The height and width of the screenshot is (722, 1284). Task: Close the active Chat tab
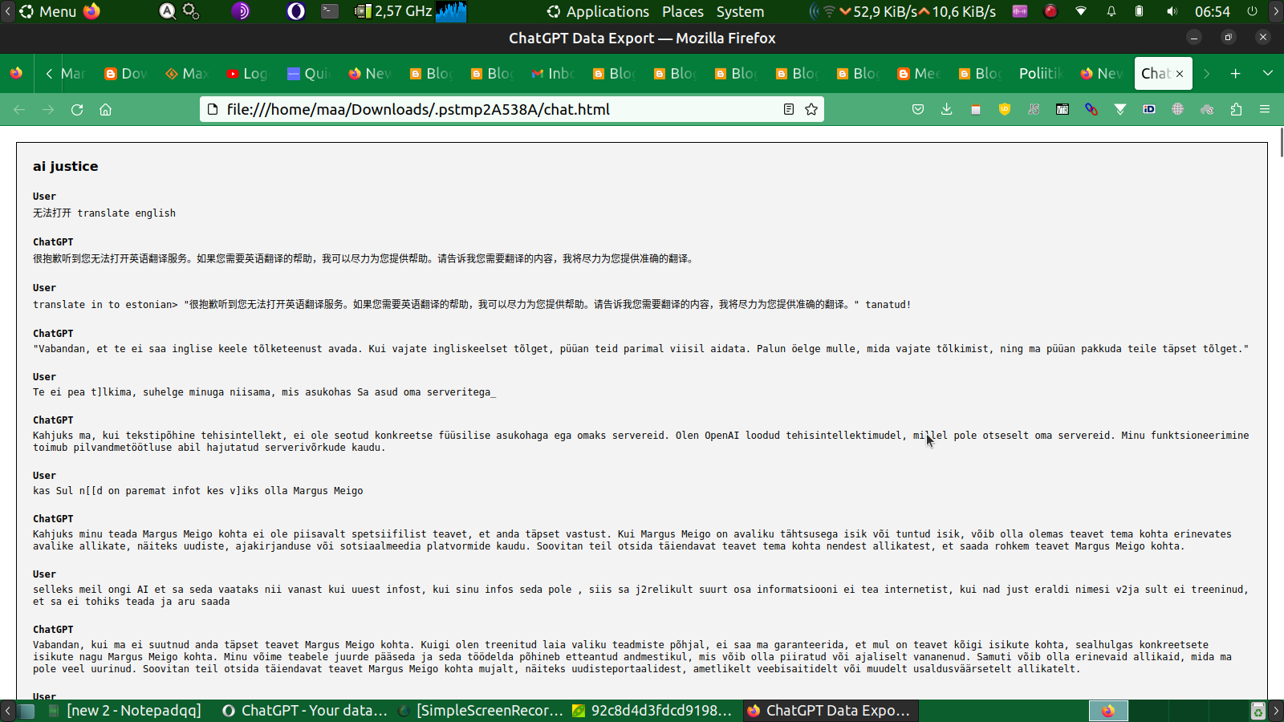1180,74
